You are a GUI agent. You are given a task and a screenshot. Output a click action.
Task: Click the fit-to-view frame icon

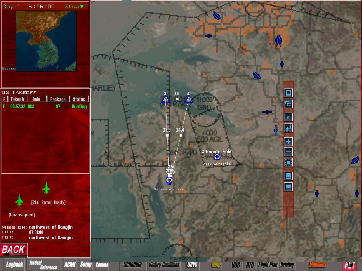(x=288, y=163)
